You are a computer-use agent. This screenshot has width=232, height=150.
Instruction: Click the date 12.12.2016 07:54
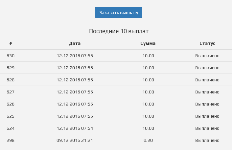[x=75, y=128]
